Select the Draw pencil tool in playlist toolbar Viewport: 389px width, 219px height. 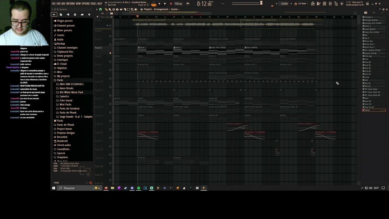(x=106, y=9)
